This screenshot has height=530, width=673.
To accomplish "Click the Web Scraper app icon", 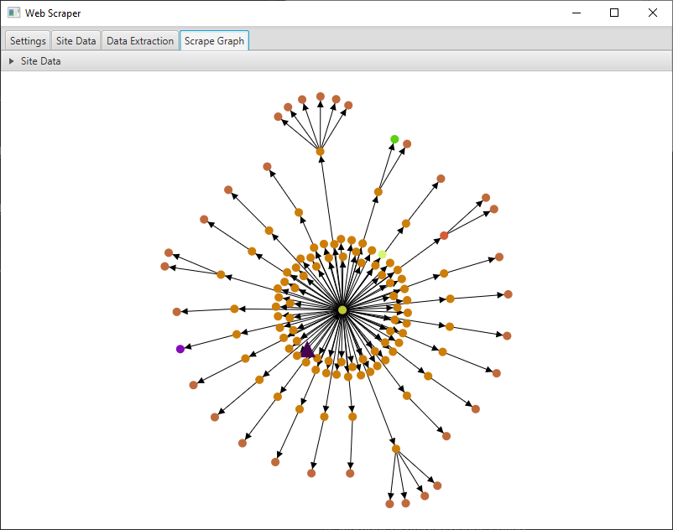I will pos(13,13).
